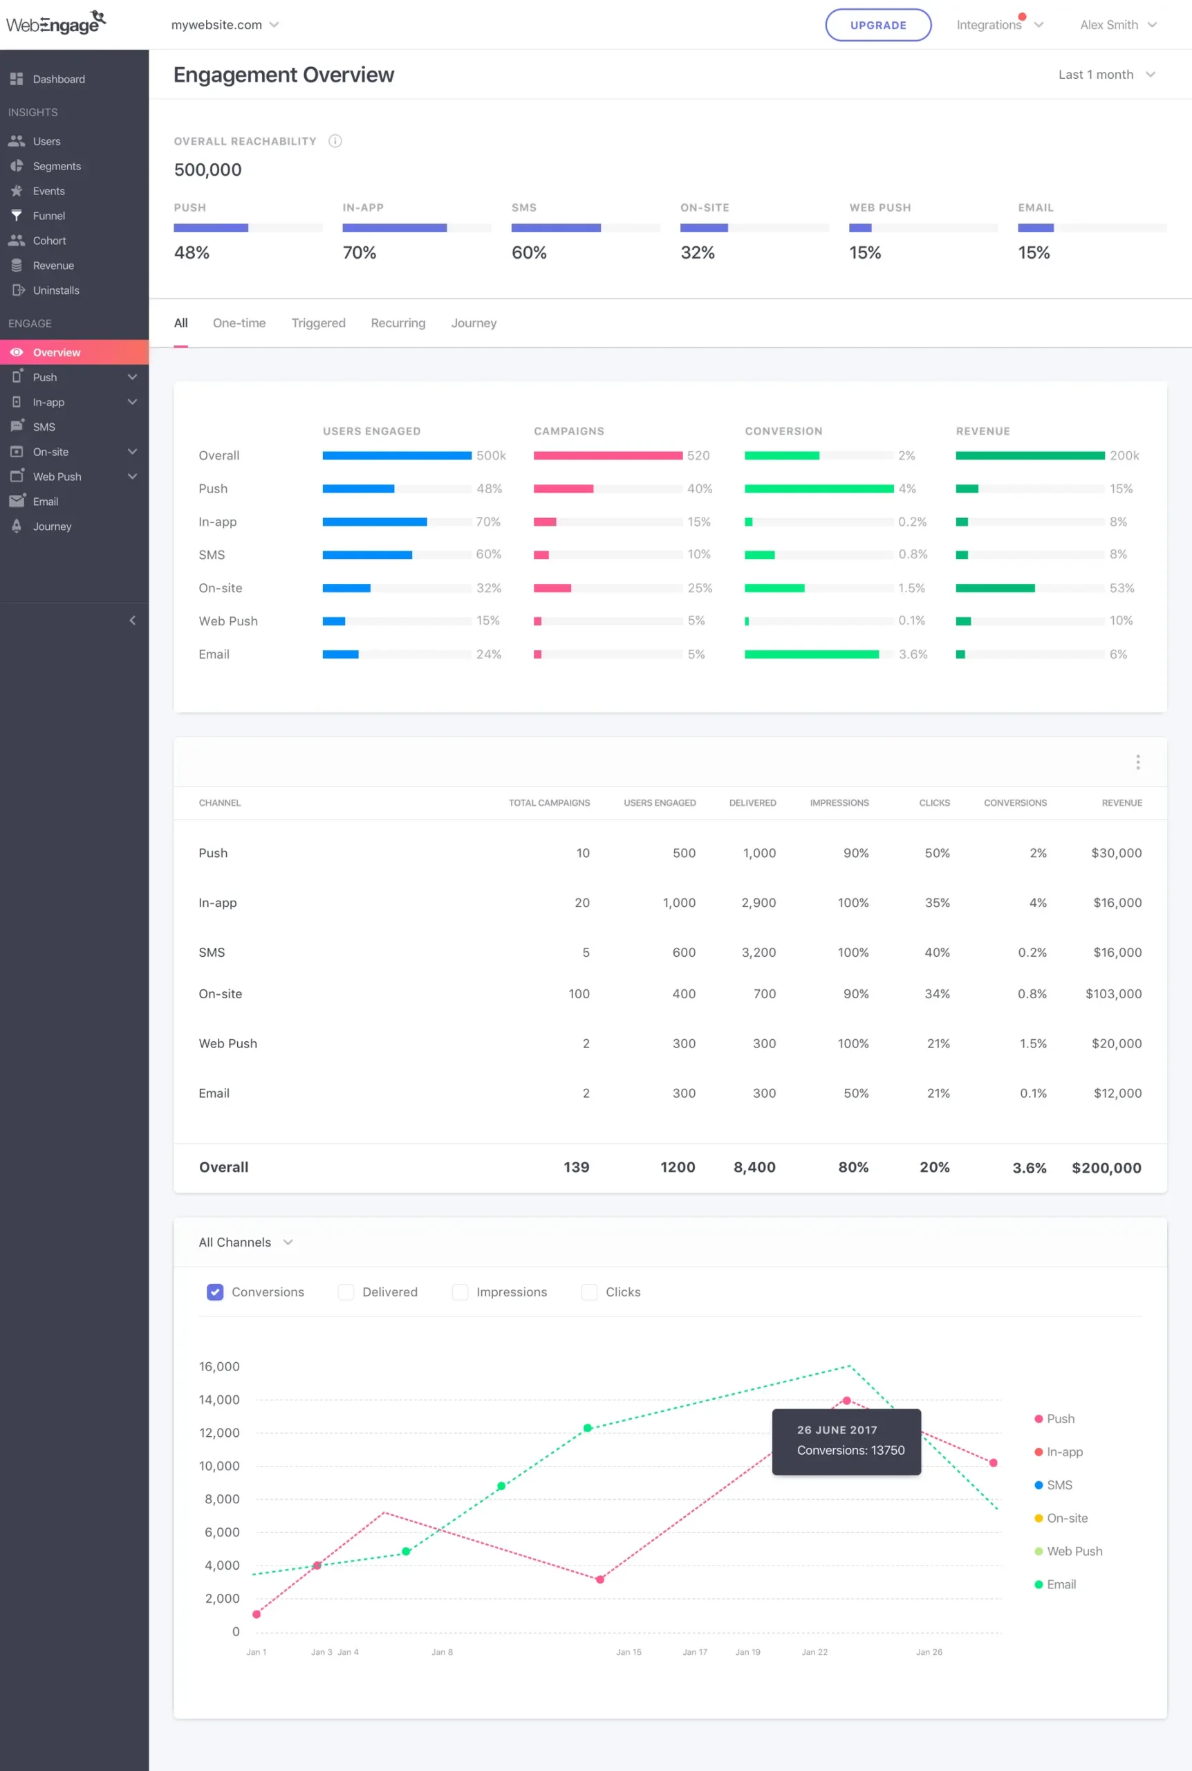Screen dimensions: 1192x1771
Task: Select the Cohort sidebar icon
Action: [17, 239]
